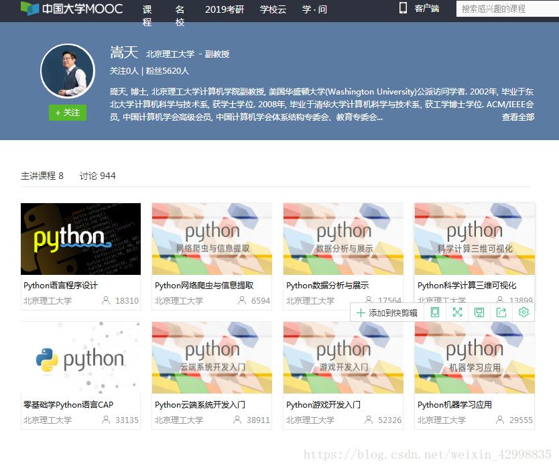Click enrollment person icon beside 33135
The height and width of the screenshot is (468, 559).
point(106,420)
